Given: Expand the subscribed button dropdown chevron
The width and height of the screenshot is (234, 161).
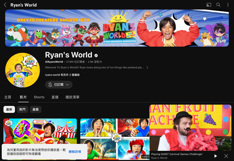Looking at the screenshot, I should (x=67, y=85).
